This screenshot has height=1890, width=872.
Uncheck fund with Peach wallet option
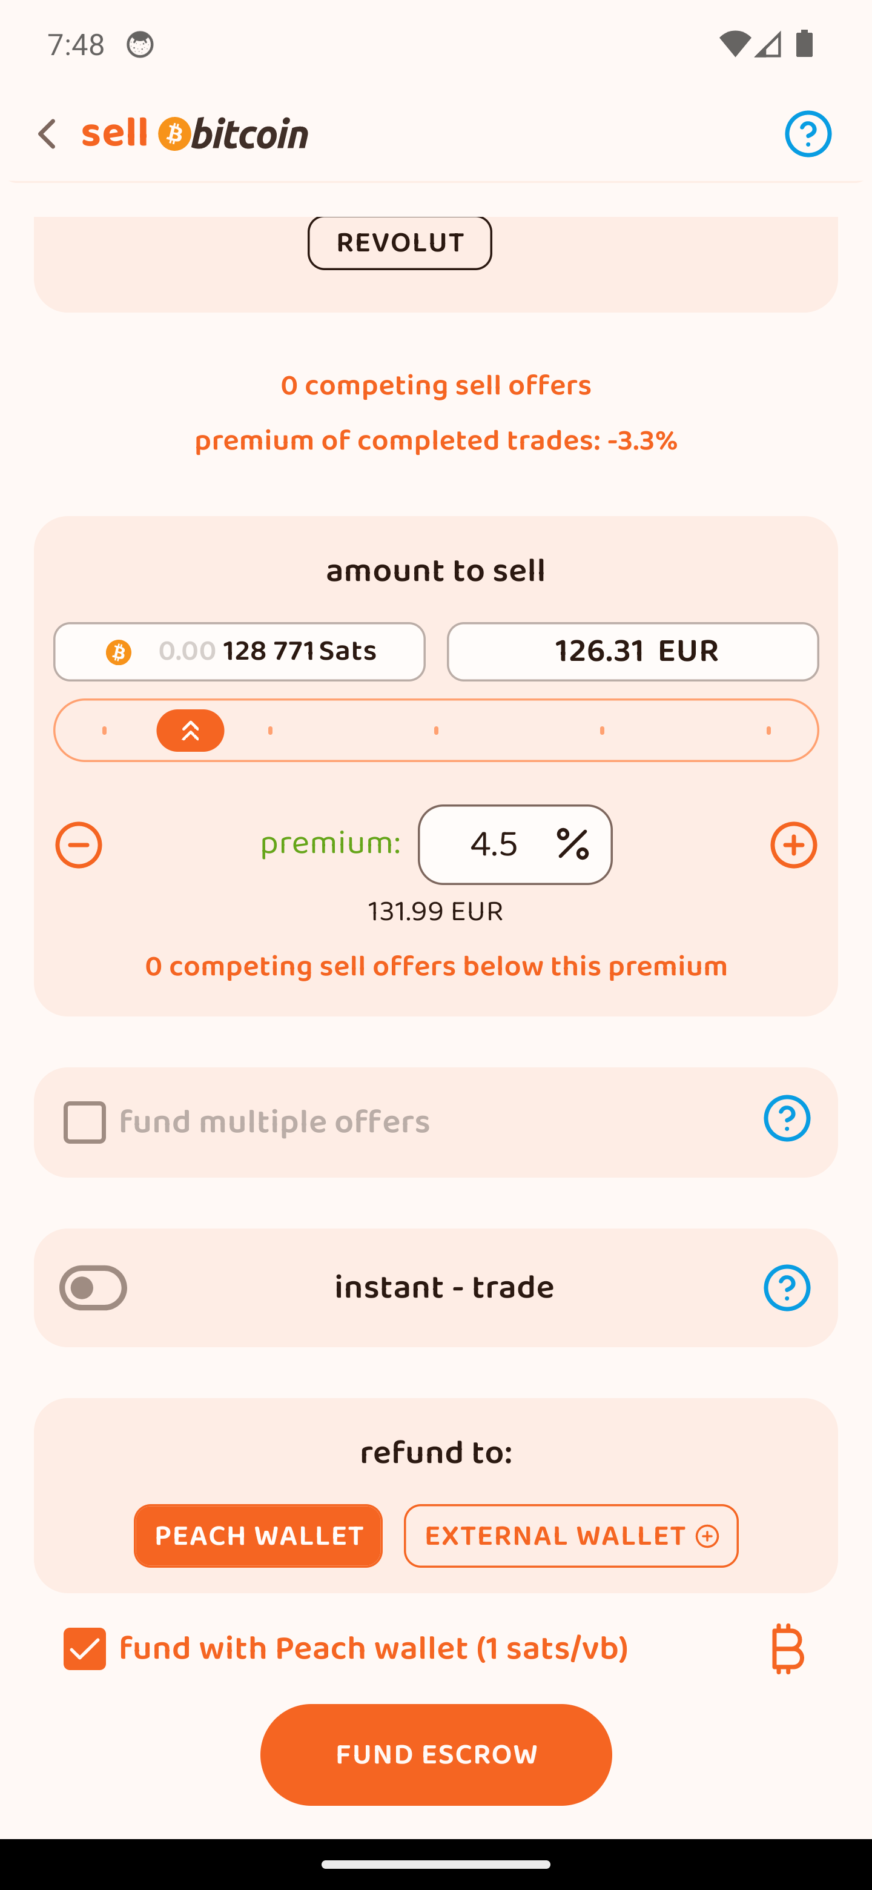click(x=85, y=1649)
